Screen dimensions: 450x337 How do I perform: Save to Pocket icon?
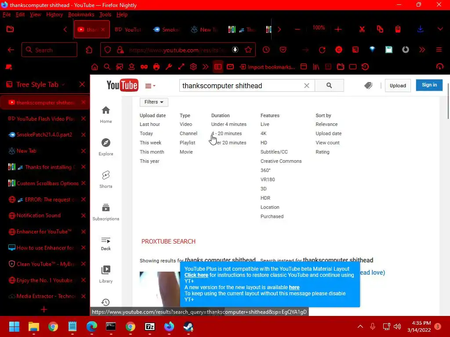pos(283,50)
